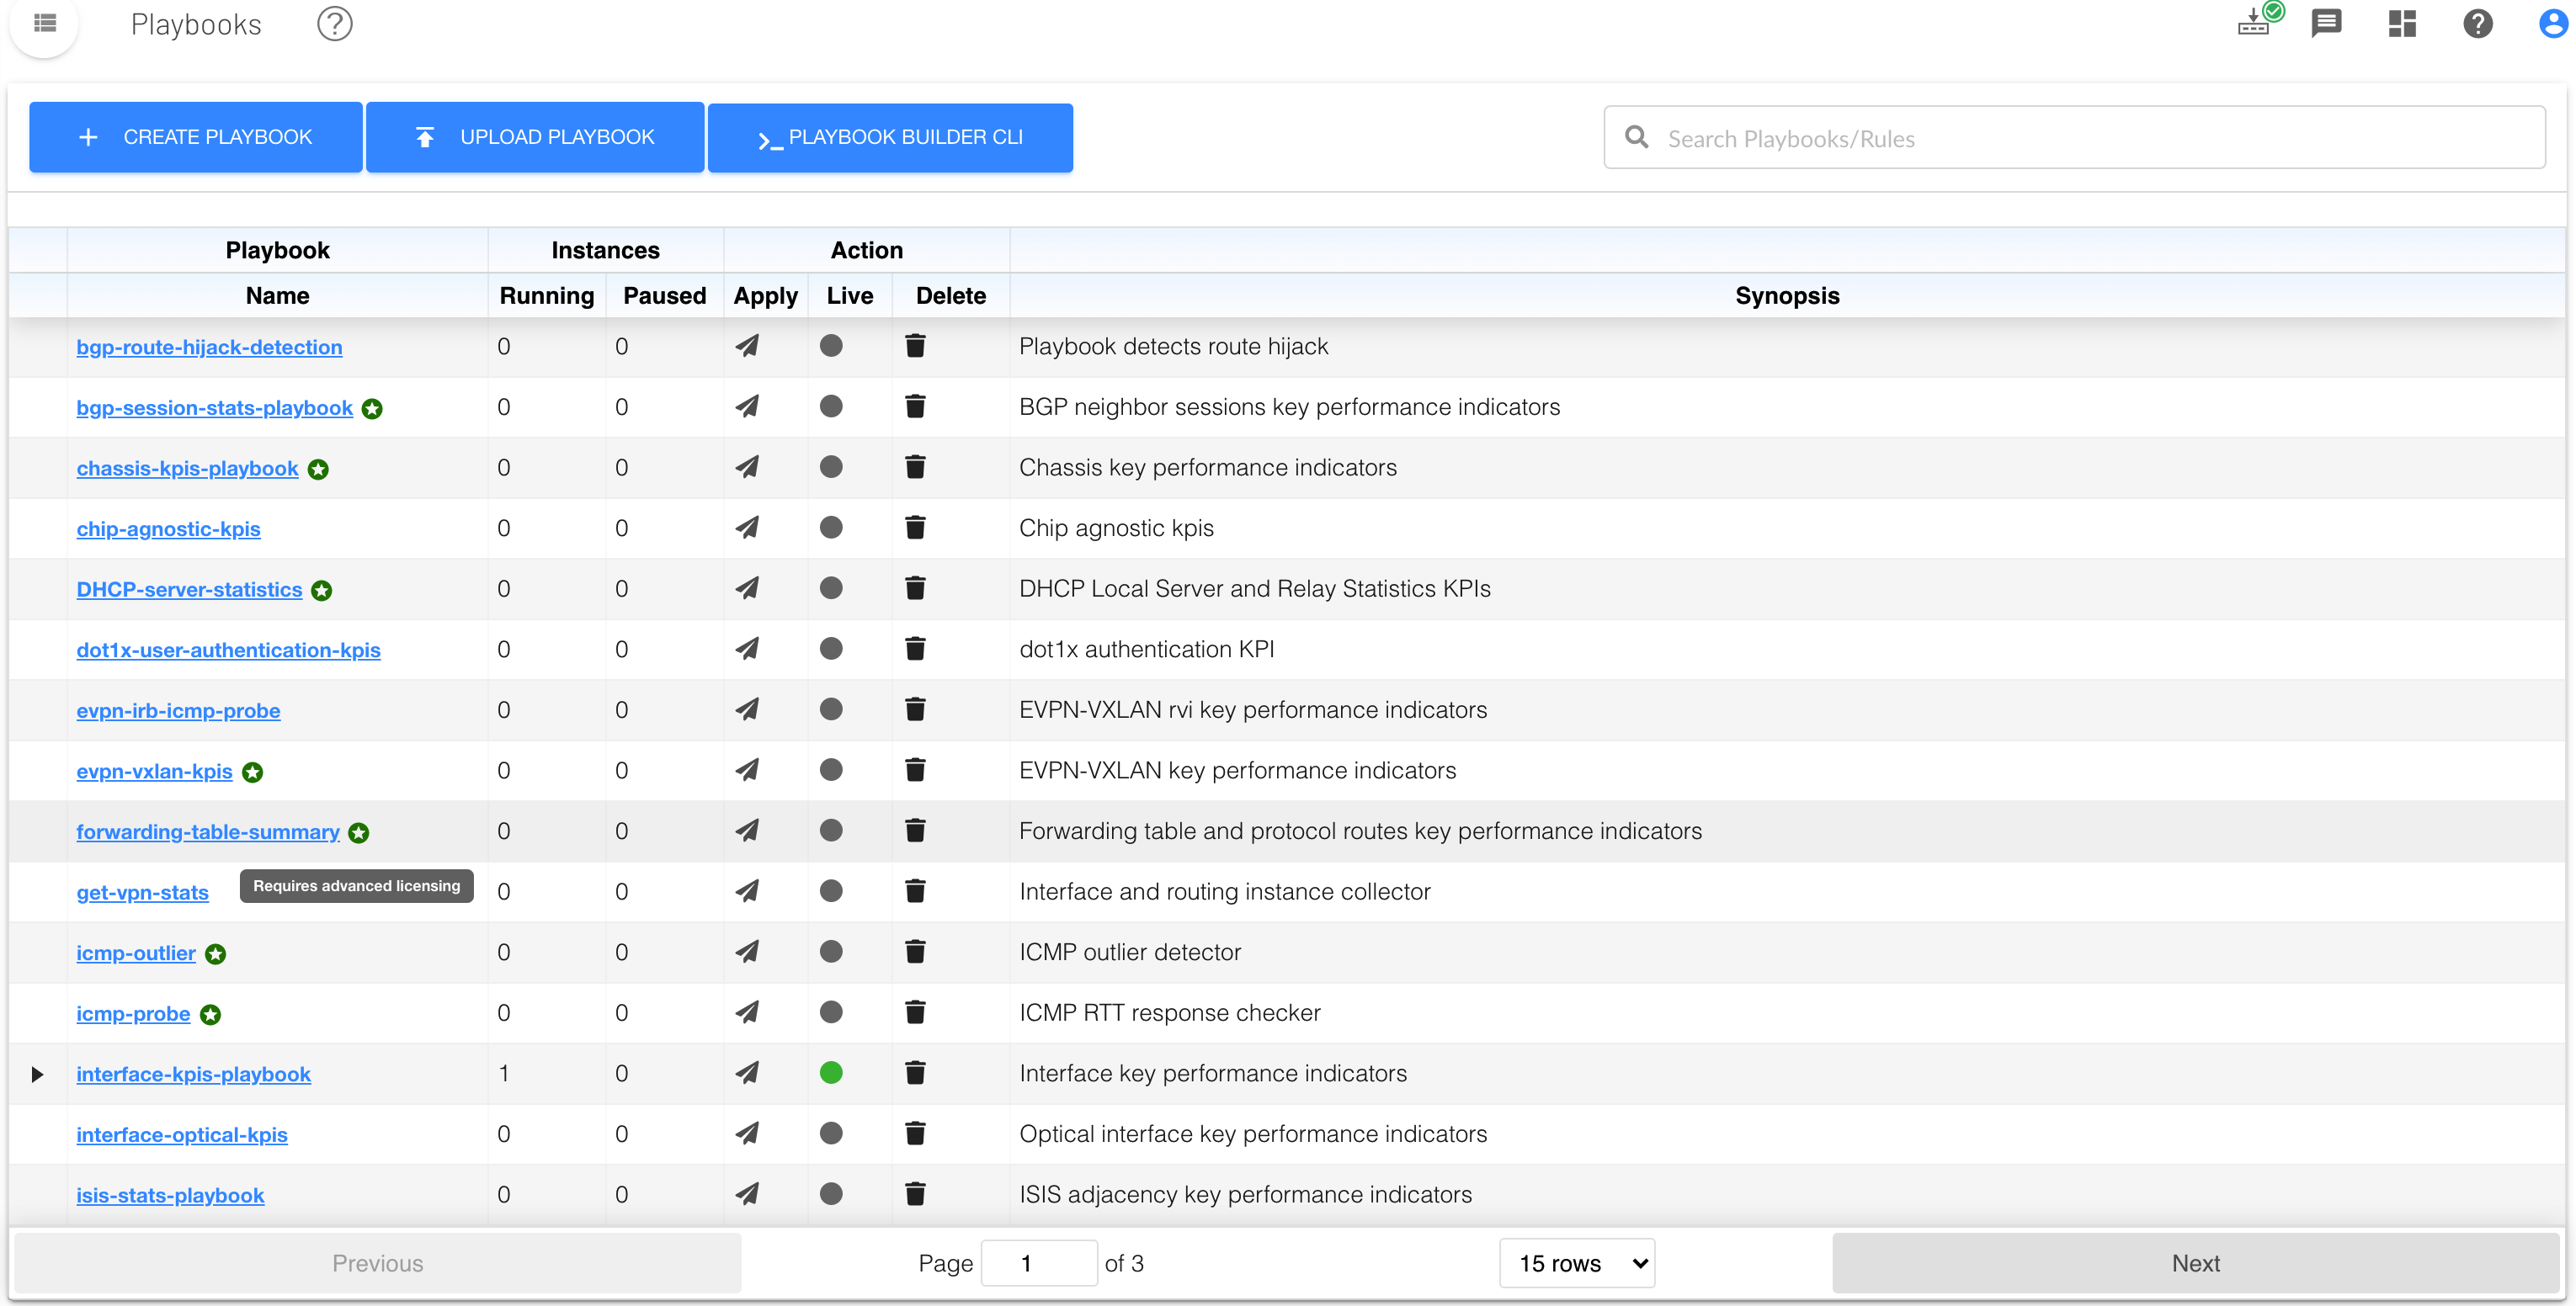Click the apply icon for bgp-route-hijack-detection
The width and height of the screenshot is (2576, 1306).
[747, 346]
